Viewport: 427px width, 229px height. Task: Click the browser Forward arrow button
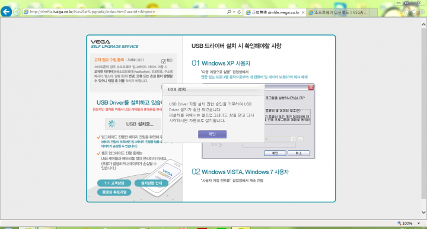point(17,12)
